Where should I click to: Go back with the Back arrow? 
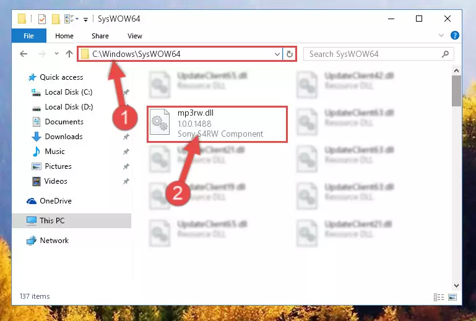(24, 54)
